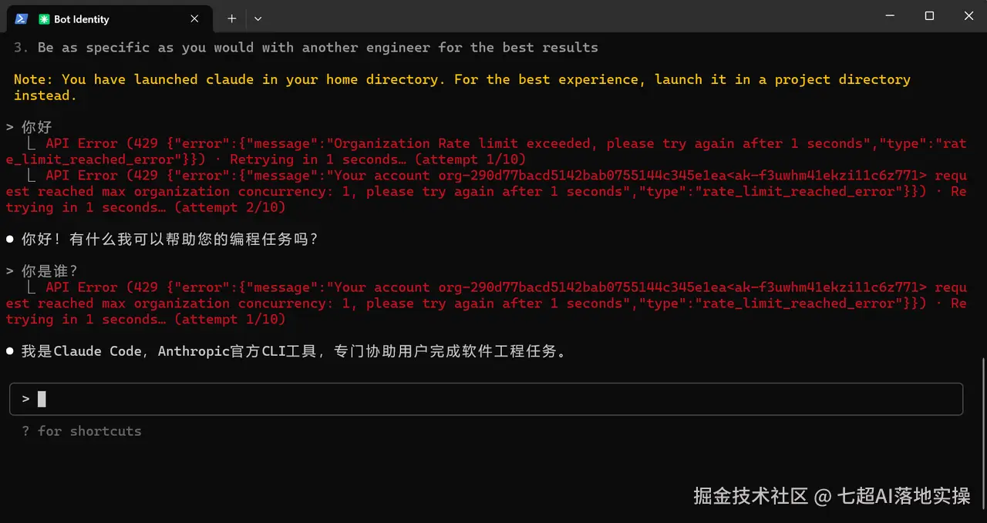This screenshot has width=987, height=523.
Task: Expand the terminal profiles dropdown chevron
Action: pos(258,18)
